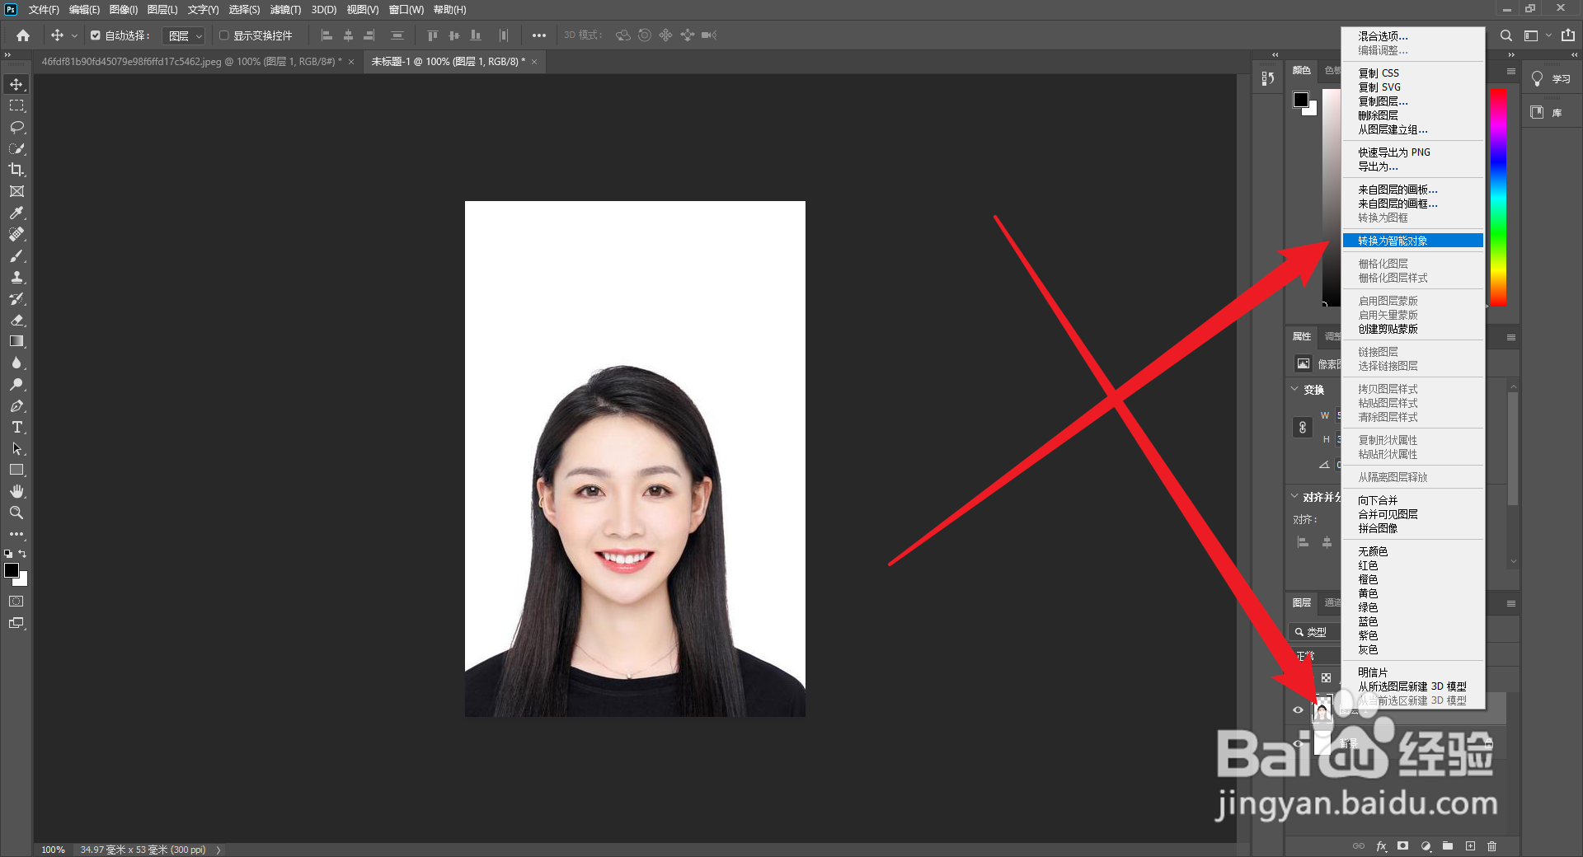Viewport: 1583px width, 857px height.
Task: Select the Zoom tool
Action: point(16,513)
